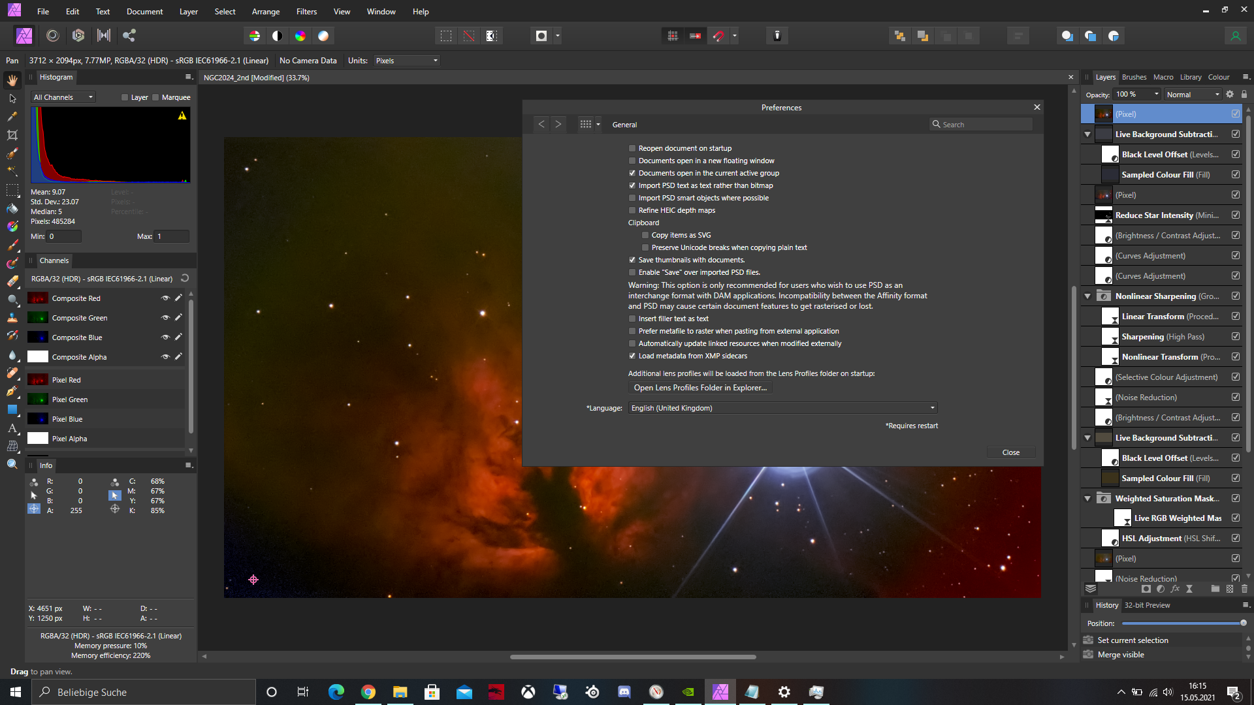Disable Load metadata from XMP sidecars
The width and height of the screenshot is (1254, 705).
pyautogui.click(x=632, y=356)
